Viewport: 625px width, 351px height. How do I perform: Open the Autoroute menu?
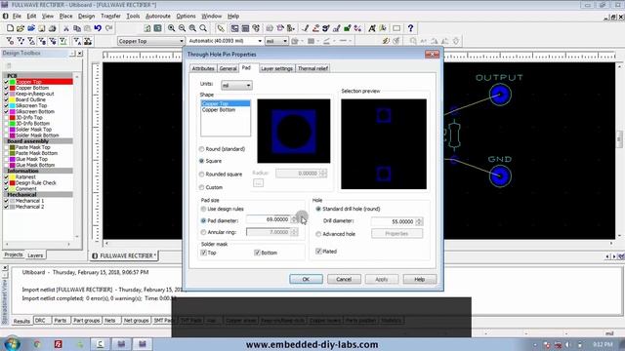[158, 17]
